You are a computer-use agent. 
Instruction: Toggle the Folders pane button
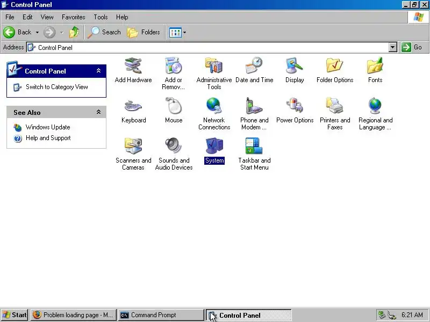pyautogui.click(x=144, y=32)
